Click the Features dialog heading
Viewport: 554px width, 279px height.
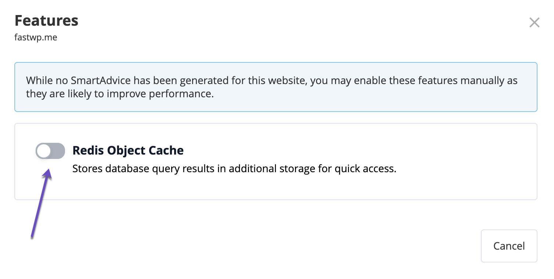point(46,21)
